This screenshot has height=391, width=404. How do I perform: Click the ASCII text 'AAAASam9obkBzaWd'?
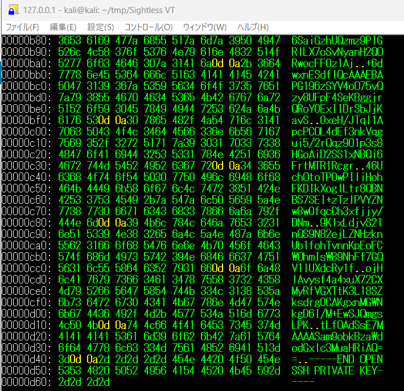[337, 336]
